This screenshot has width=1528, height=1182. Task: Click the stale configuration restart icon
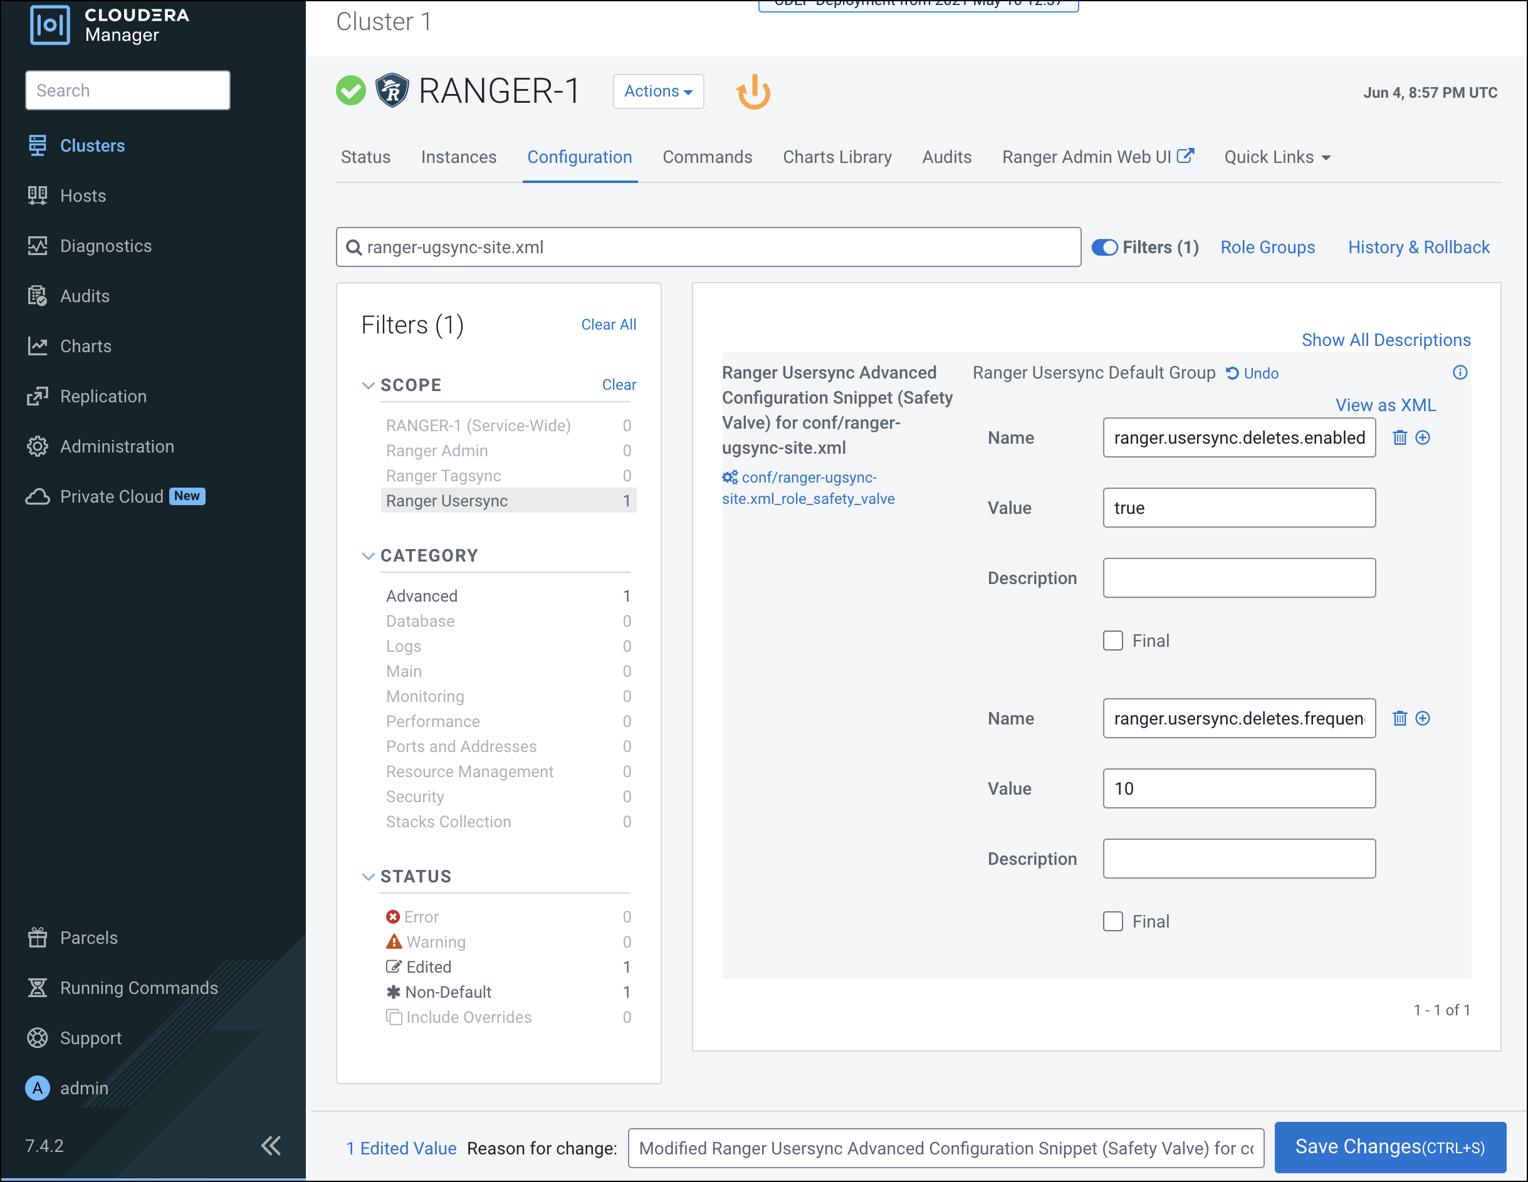753,92
